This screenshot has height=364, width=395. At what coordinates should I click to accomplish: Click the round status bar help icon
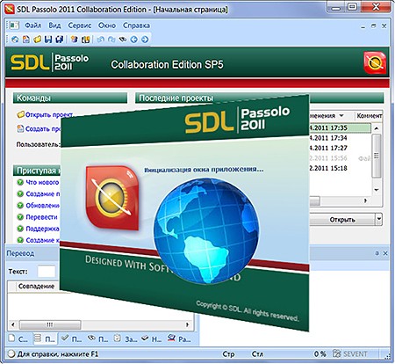pyautogui.click(x=11, y=353)
